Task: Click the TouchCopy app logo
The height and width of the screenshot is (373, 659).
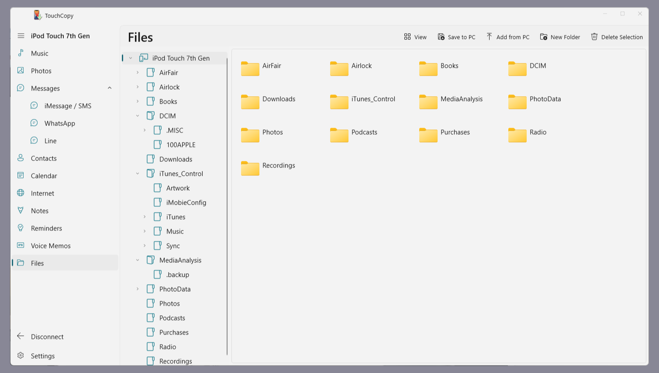Action: [38, 15]
